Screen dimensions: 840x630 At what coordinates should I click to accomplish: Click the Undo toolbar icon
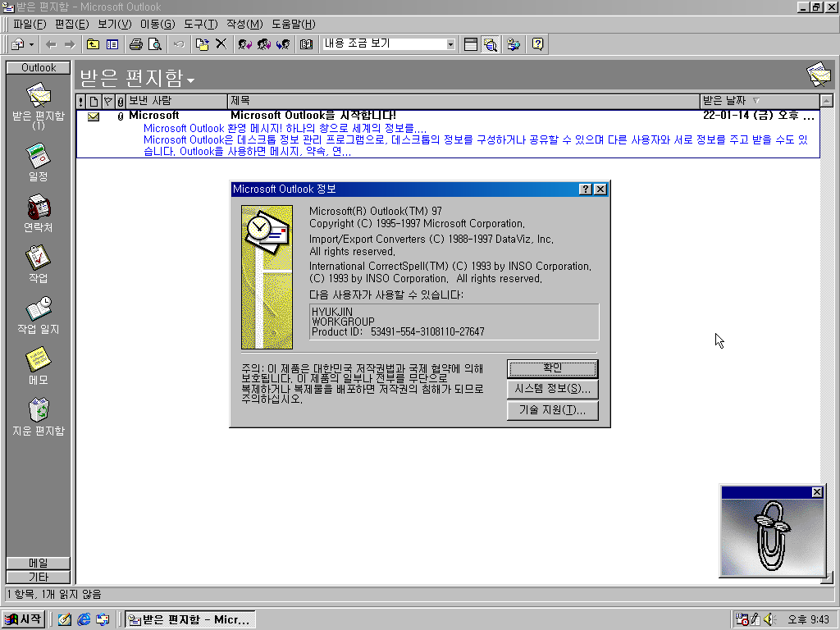click(x=179, y=44)
